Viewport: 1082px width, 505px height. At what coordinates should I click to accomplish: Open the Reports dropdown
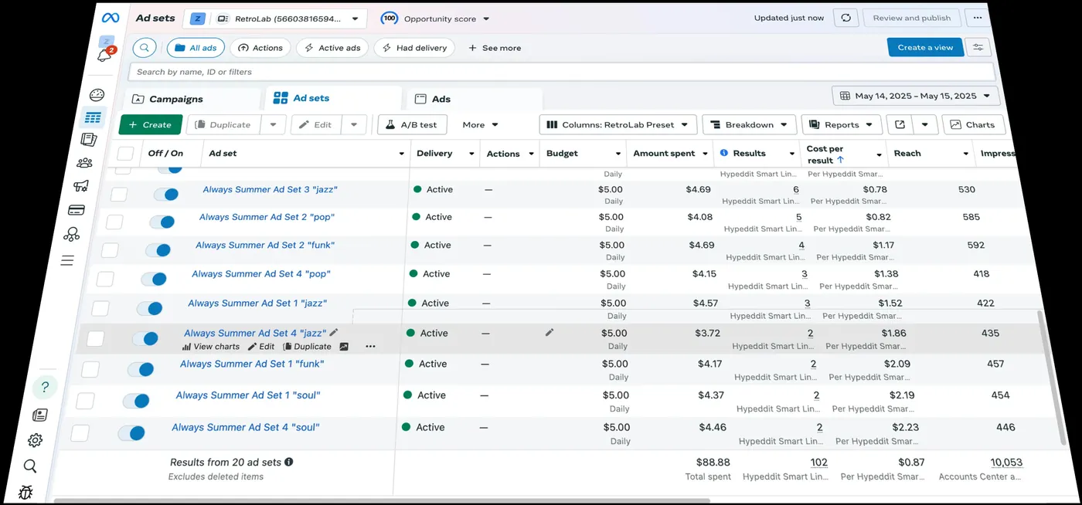(842, 124)
